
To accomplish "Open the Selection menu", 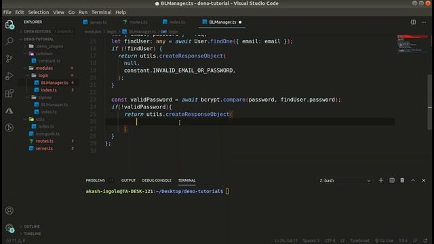I will pos(38,12).
